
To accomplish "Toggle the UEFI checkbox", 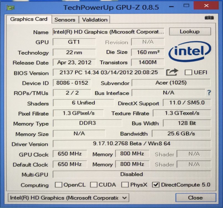I will coord(188,72).
